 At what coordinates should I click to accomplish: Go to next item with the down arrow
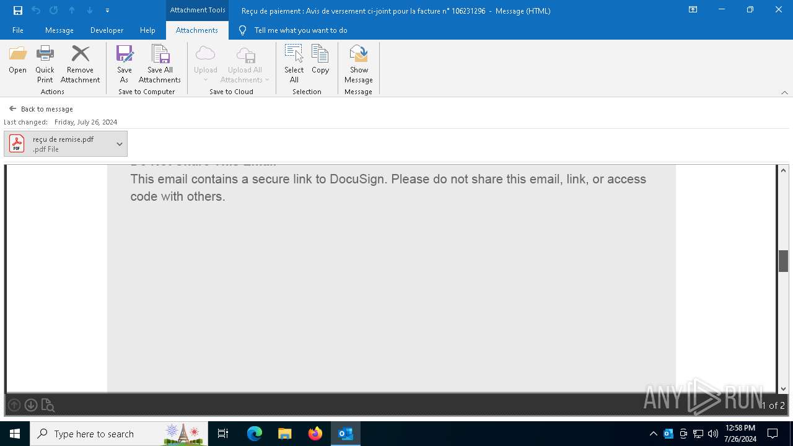(x=90, y=11)
